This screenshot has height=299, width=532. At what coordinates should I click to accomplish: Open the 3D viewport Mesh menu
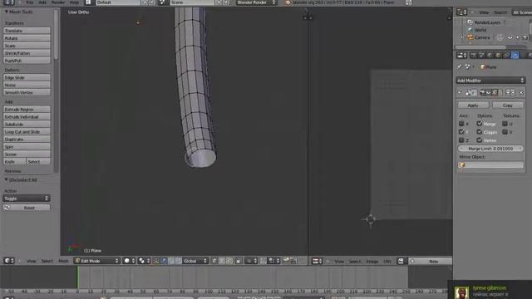pyautogui.click(x=63, y=261)
